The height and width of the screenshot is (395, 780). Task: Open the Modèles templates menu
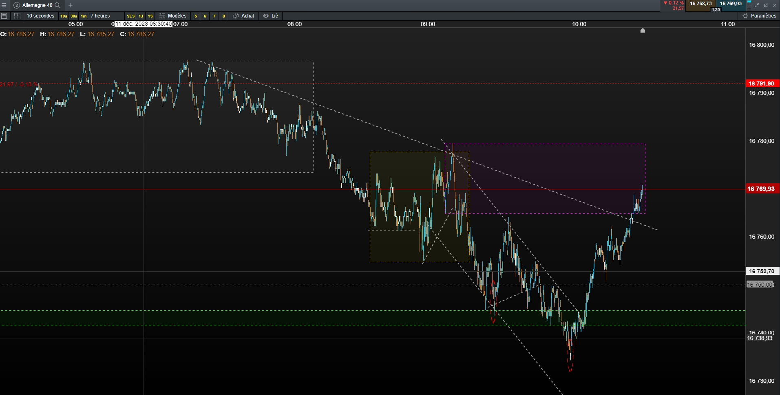(x=177, y=16)
